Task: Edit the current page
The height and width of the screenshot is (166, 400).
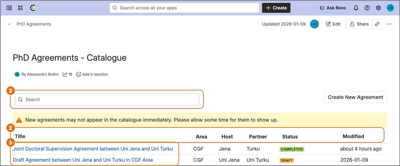Action: tap(333, 24)
